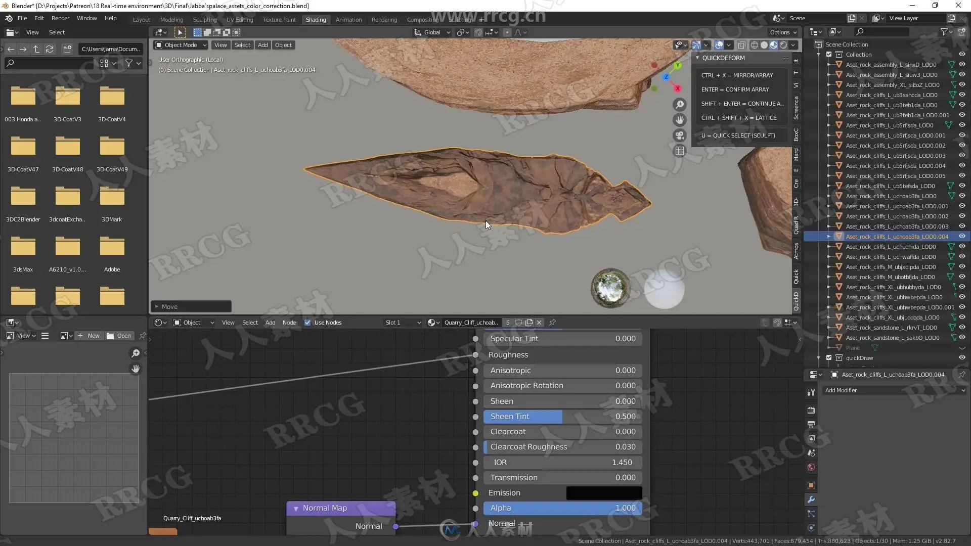Viewport: 971px width, 546px height.
Task: Click refresh icon in file browser
Action: [50, 49]
